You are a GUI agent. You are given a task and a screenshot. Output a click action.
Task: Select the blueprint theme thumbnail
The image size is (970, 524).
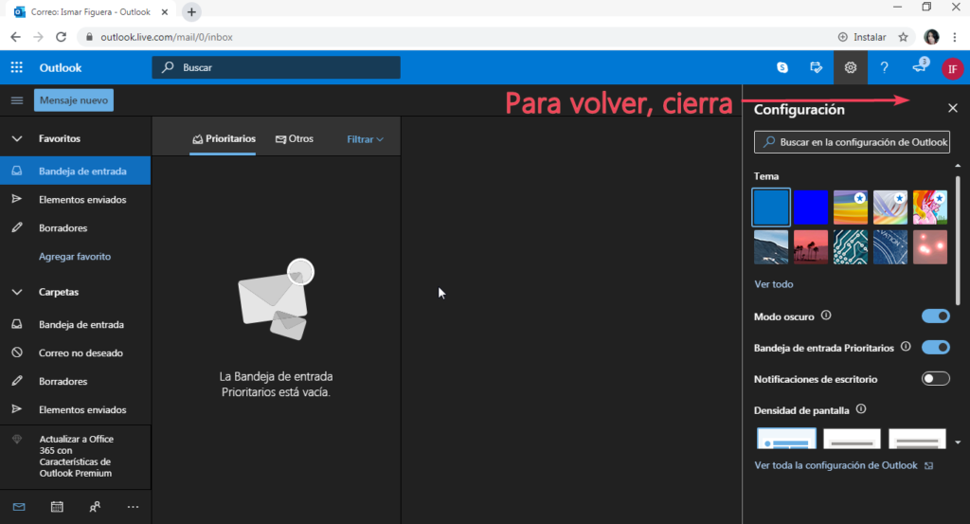pyautogui.click(x=890, y=247)
